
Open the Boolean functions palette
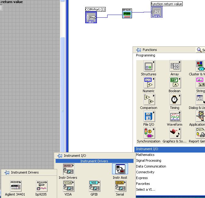(x=175, y=83)
